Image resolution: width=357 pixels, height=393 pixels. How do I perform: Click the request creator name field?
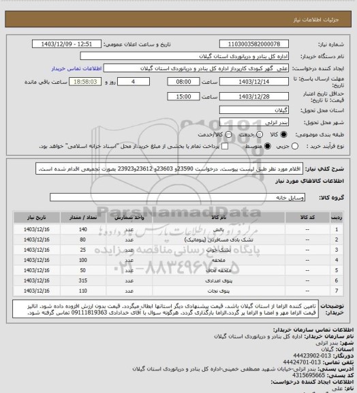196,68
